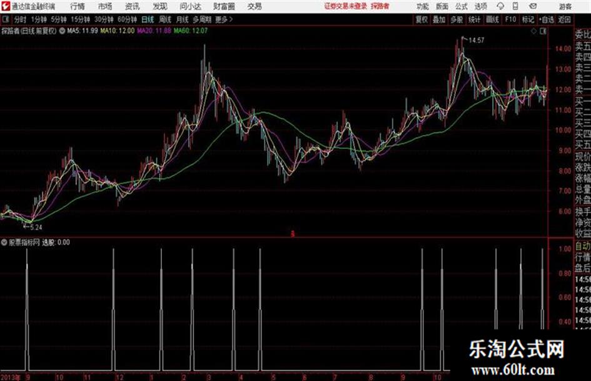Switch to the 30分钟 period tab
The image size is (591, 381).
pos(104,19)
